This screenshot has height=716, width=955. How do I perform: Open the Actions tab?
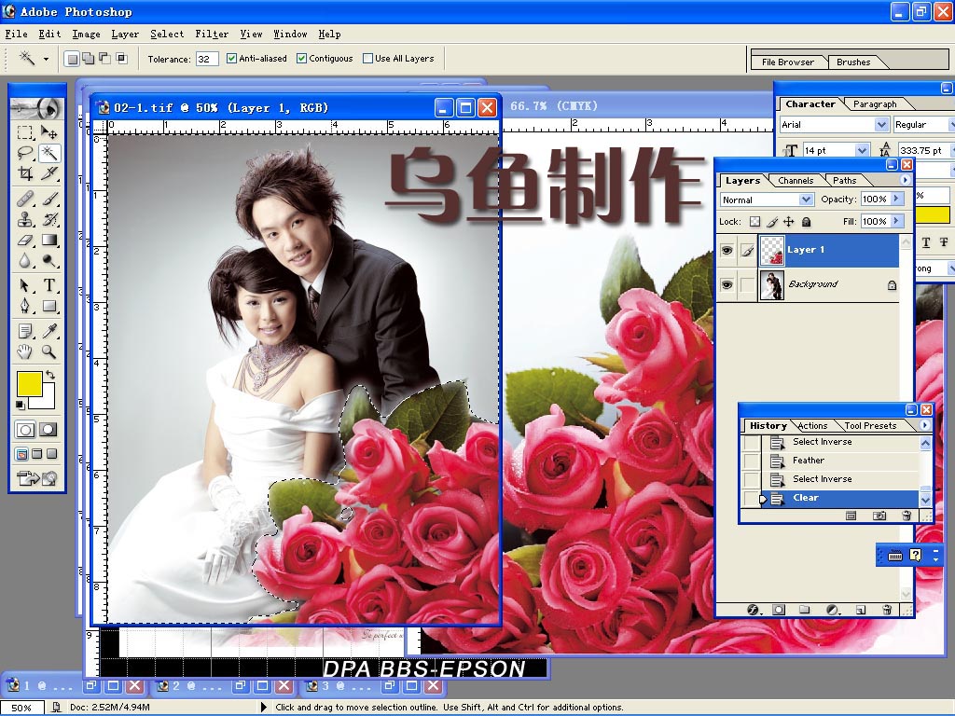pyautogui.click(x=812, y=425)
